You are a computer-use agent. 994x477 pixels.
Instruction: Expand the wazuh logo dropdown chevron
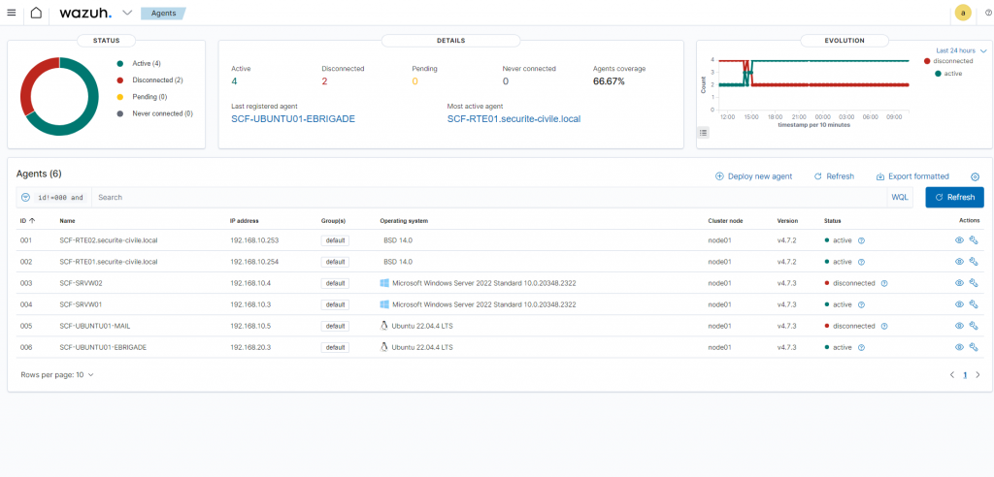[127, 13]
